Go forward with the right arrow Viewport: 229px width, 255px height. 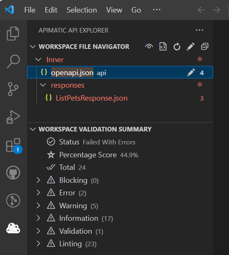pyautogui.click(x=216, y=10)
